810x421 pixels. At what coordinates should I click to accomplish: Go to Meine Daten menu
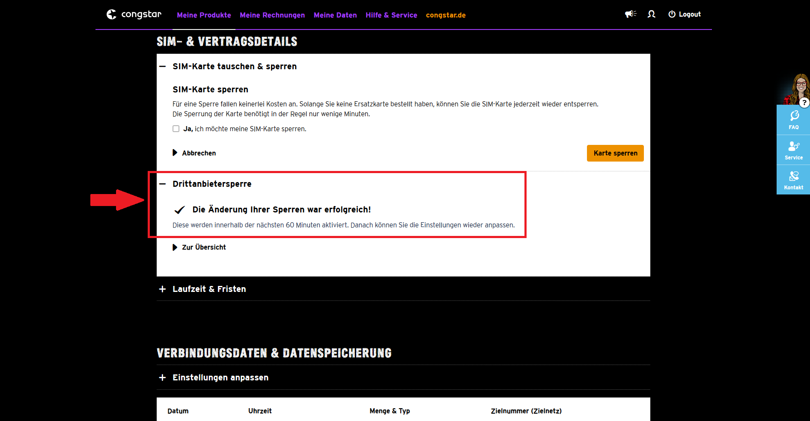click(x=335, y=15)
